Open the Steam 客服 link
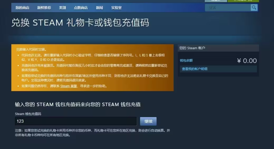Image resolution: width=274 pixels, height=149 pixels. pyautogui.click(x=68, y=86)
